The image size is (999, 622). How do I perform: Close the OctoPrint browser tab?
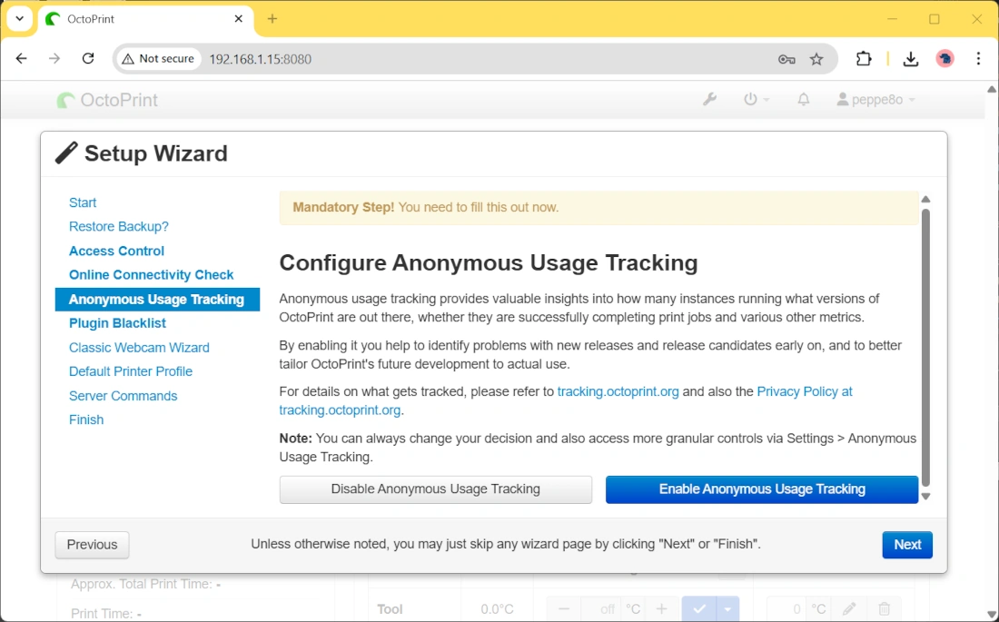tap(238, 19)
